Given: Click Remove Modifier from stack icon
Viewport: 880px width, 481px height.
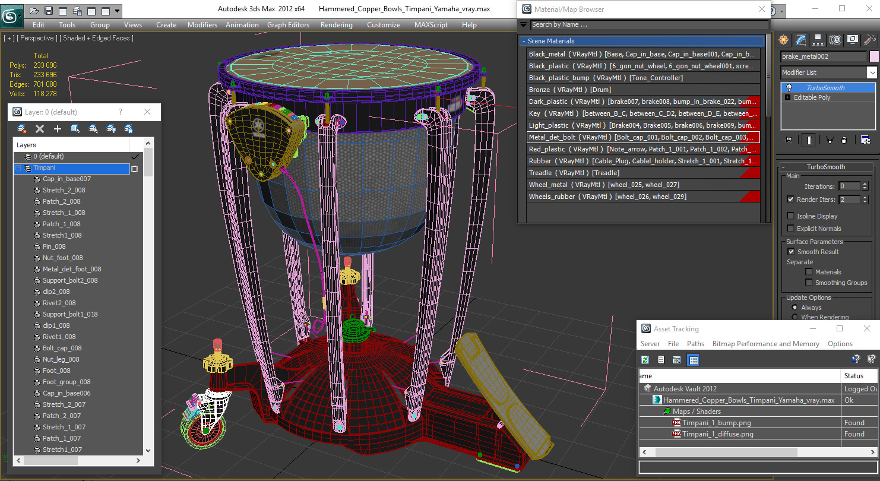Looking at the screenshot, I should click(x=844, y=140).
